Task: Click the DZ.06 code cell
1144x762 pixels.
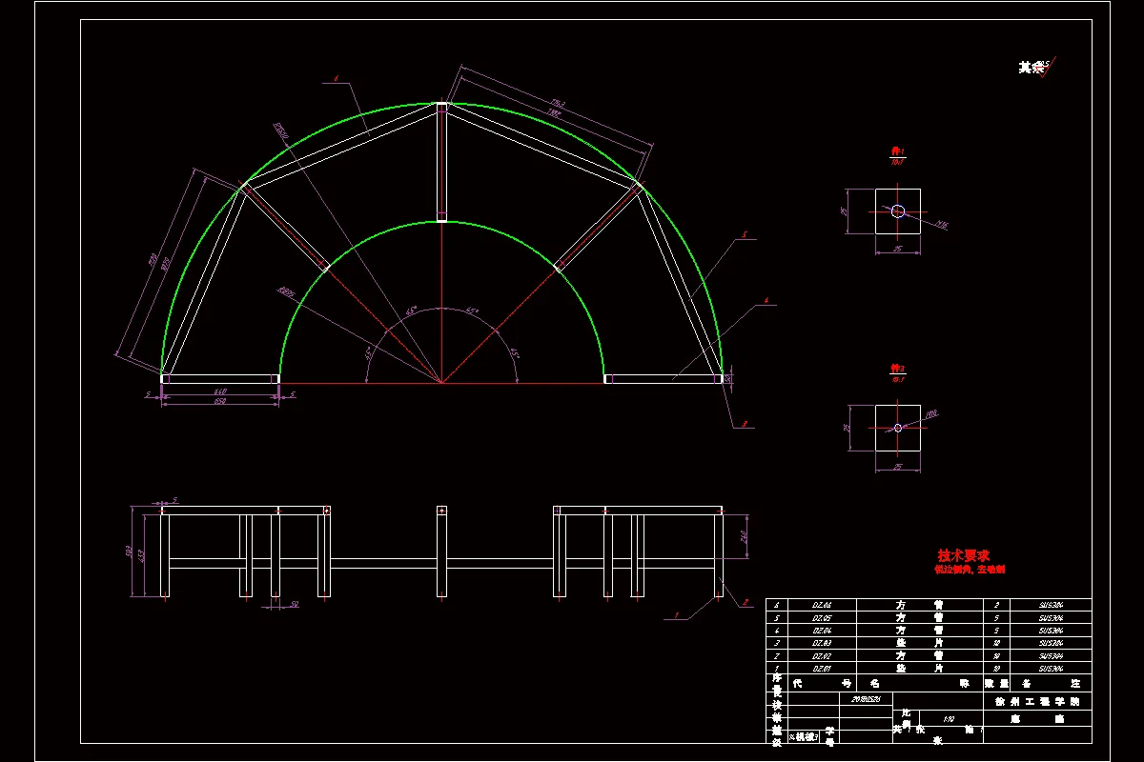Action: point(822,605)
